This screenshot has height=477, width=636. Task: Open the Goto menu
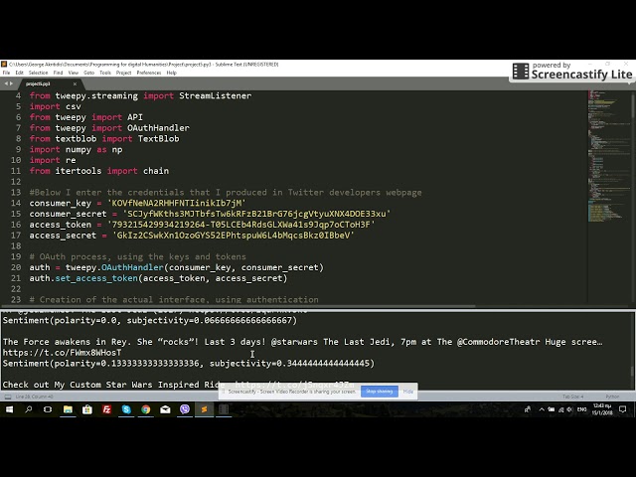88,73
